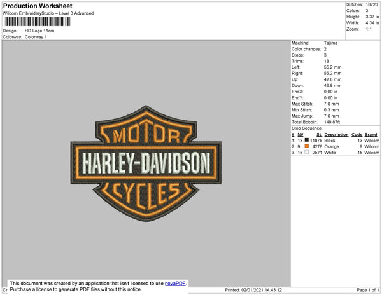Select the Orange color swatch in stop sequence
This screenshot has width=382, height=295.
(307, 146)
